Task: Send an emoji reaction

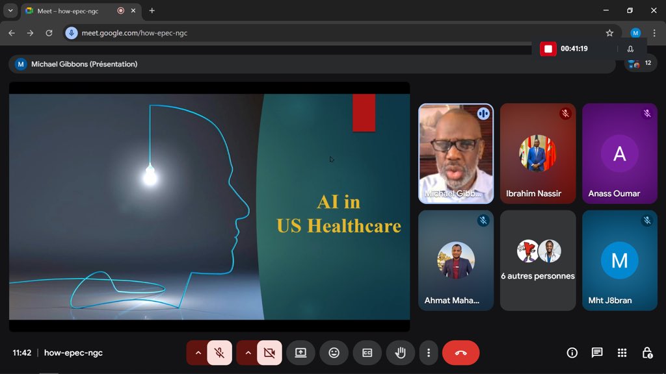Action: [334, 353]
